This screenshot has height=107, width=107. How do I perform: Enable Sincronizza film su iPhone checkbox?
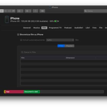(x=18, y=34)
